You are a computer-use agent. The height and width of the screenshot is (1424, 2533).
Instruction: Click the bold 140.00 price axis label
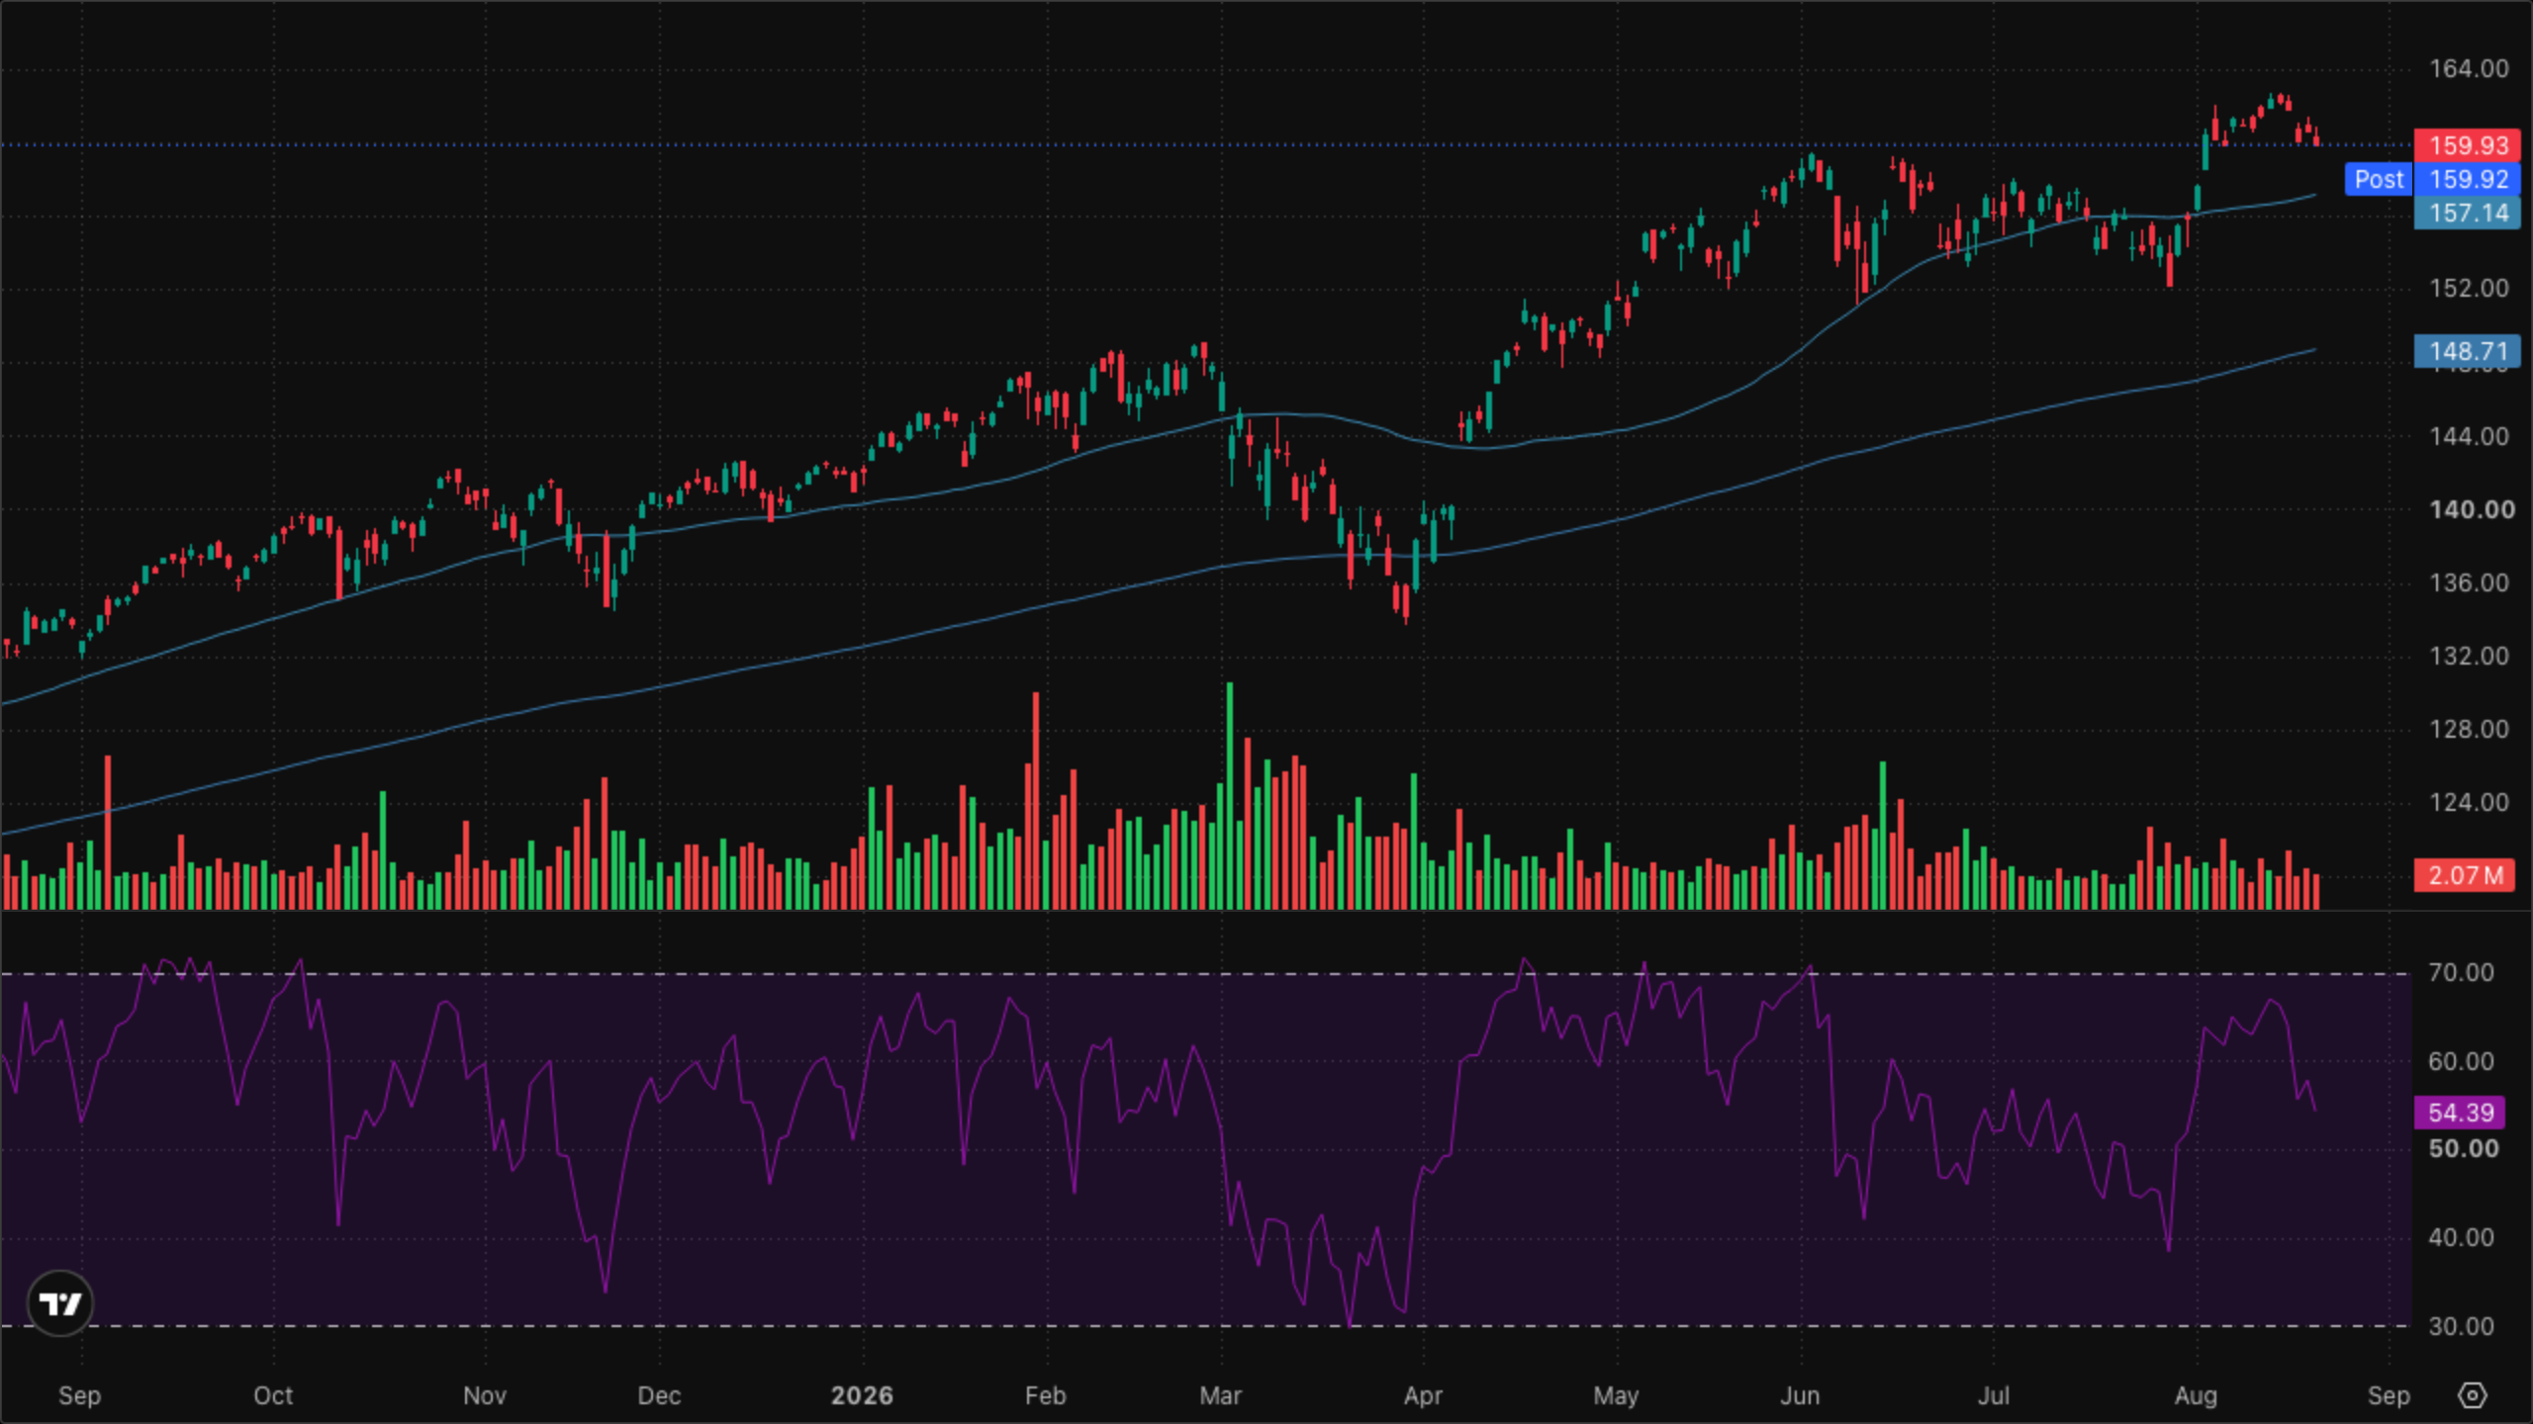(2472, 509)
